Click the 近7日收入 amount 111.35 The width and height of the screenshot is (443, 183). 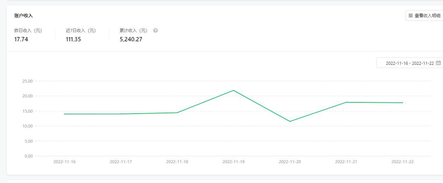(x=73, y=39)
